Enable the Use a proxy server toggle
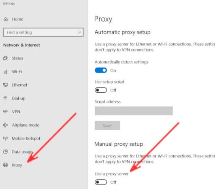The image size is (215, 189). tap(101, 182)
